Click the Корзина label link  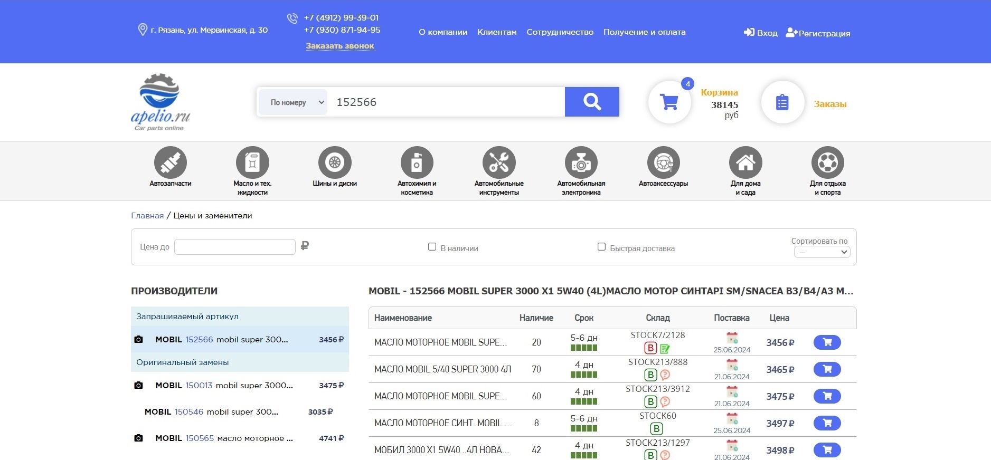(x=719, y=92)
